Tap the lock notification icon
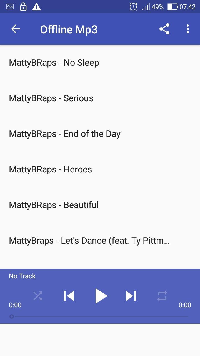 23,7
